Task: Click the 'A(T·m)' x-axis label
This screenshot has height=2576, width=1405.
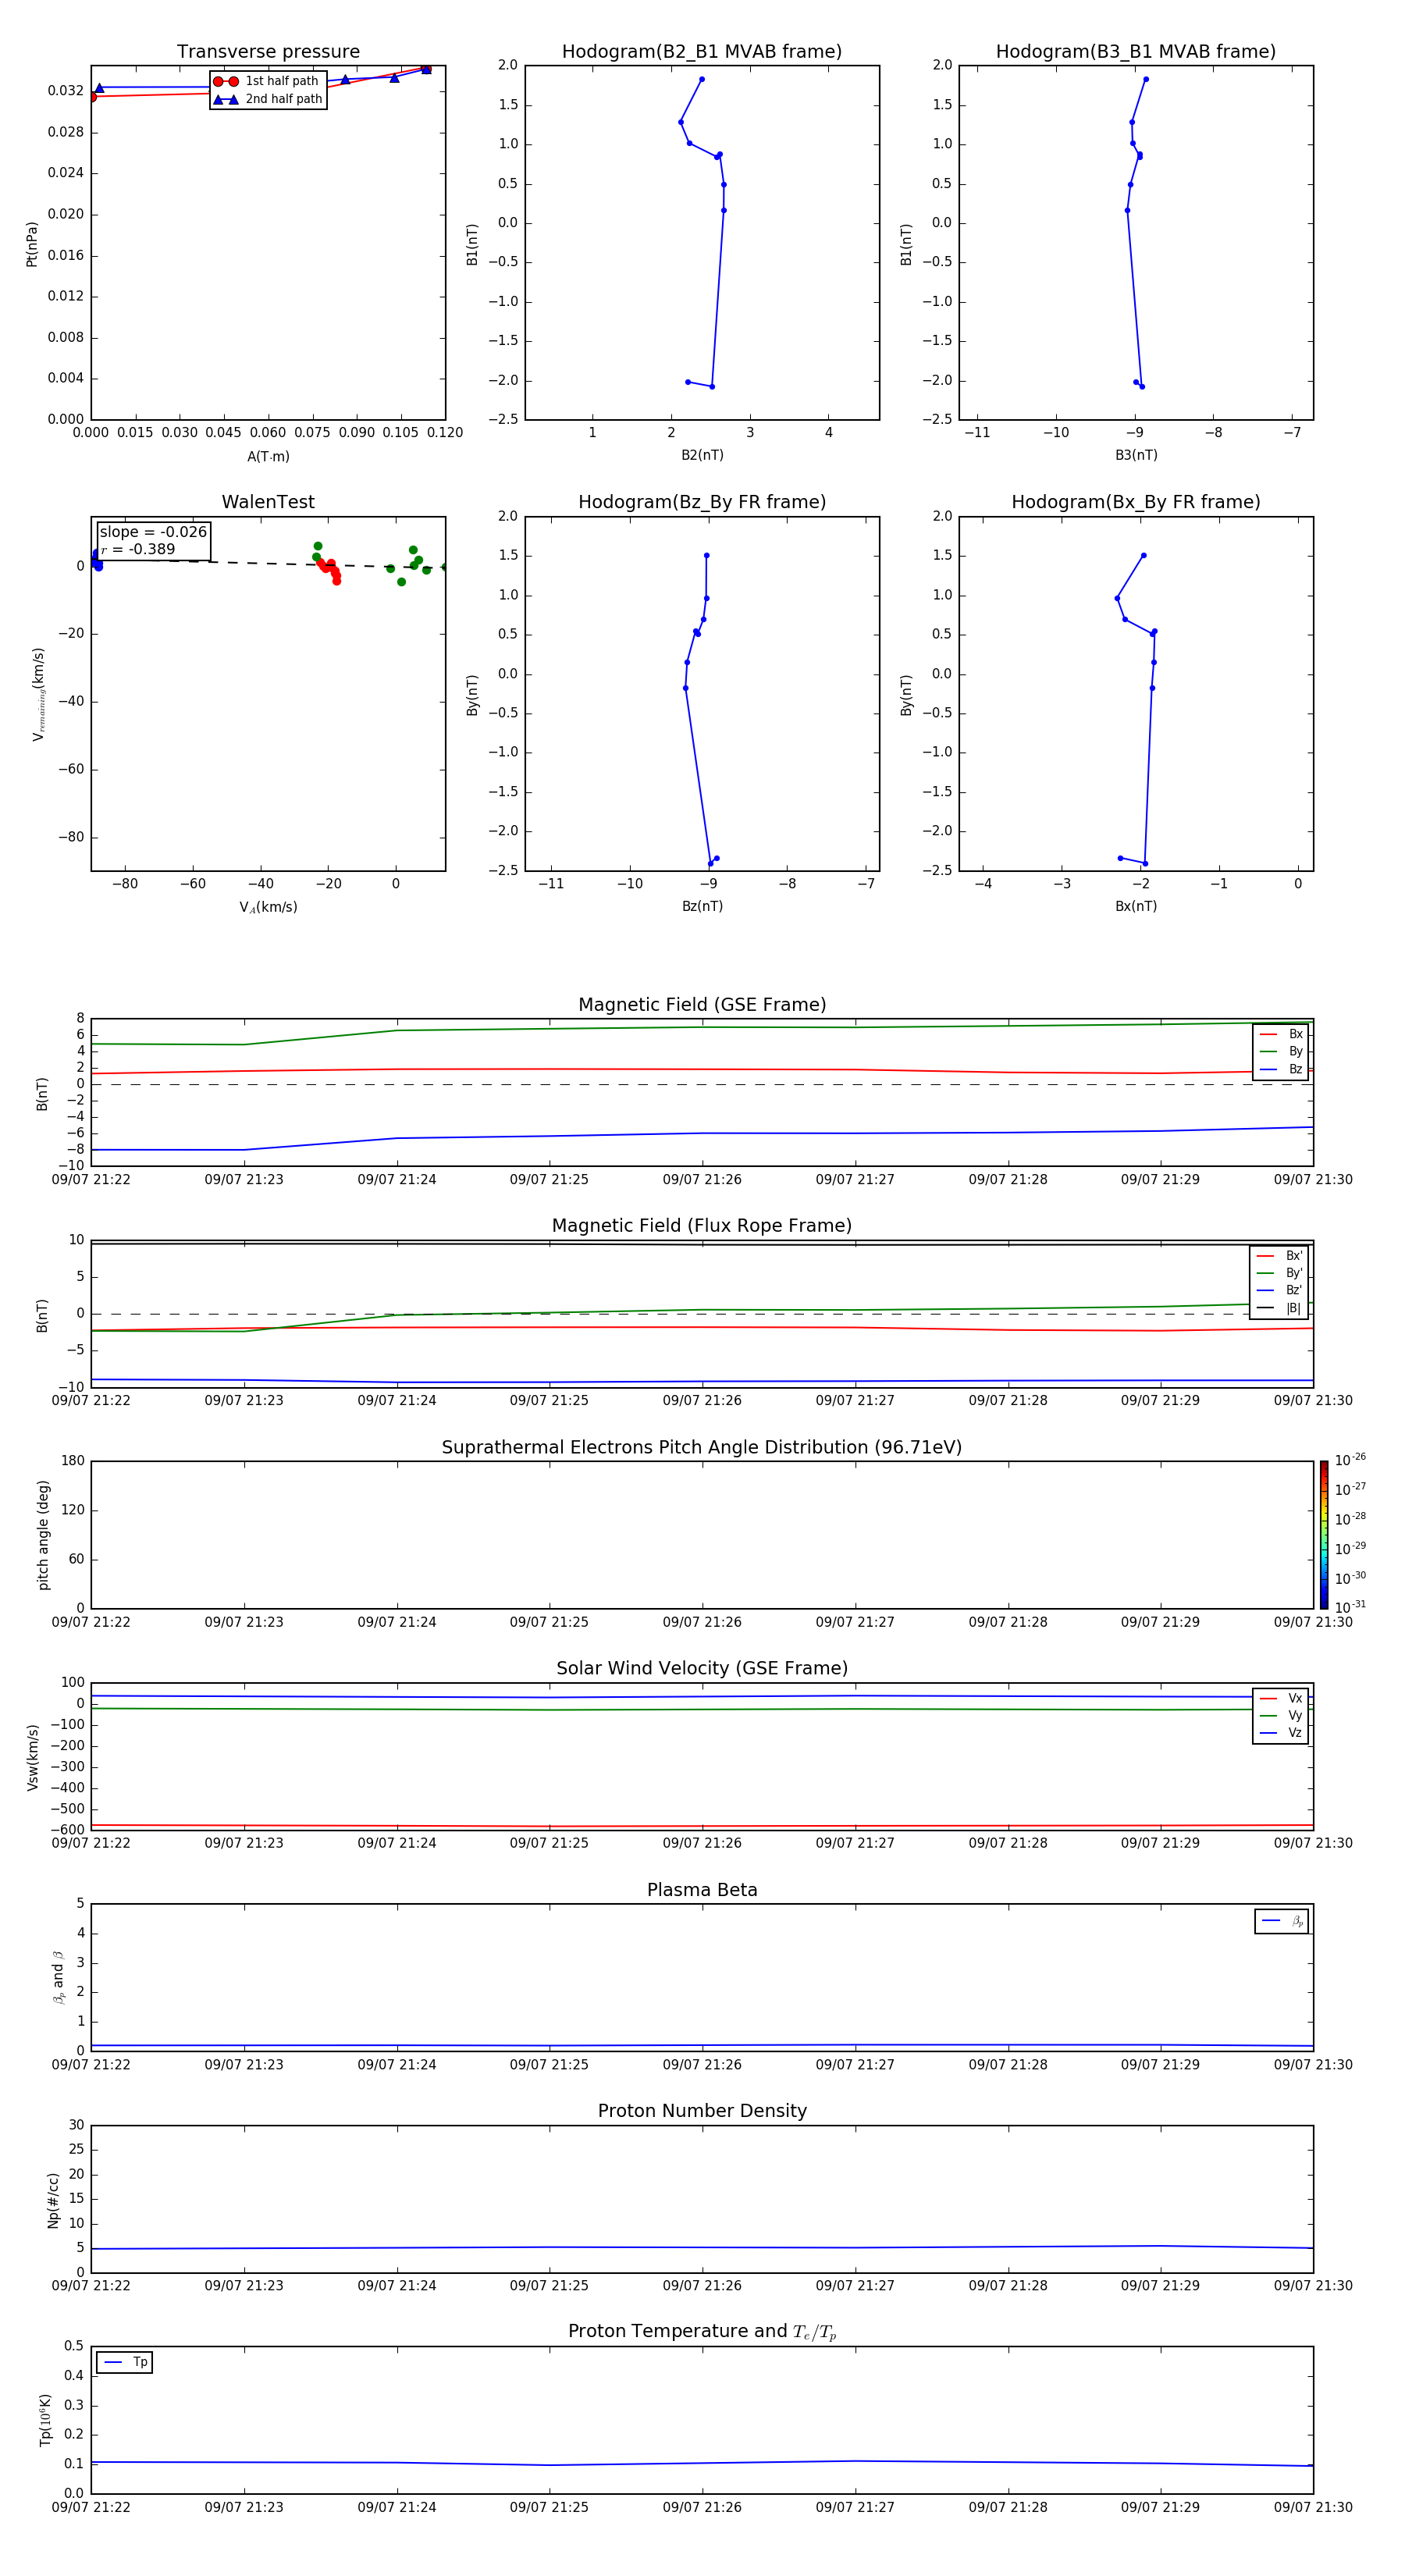Action: tap(268, 457)
